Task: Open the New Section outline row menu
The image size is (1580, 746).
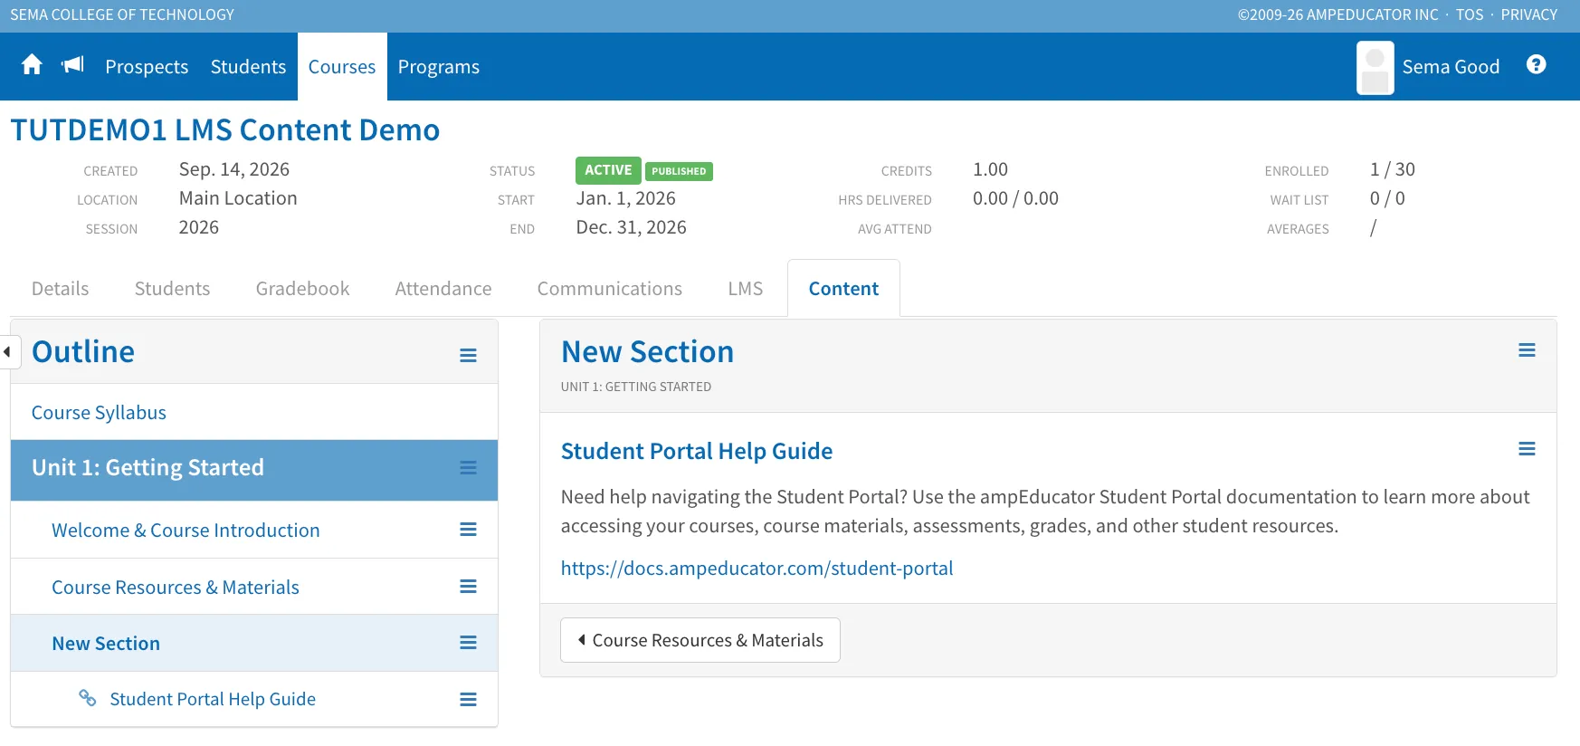Action: (468, 643)
